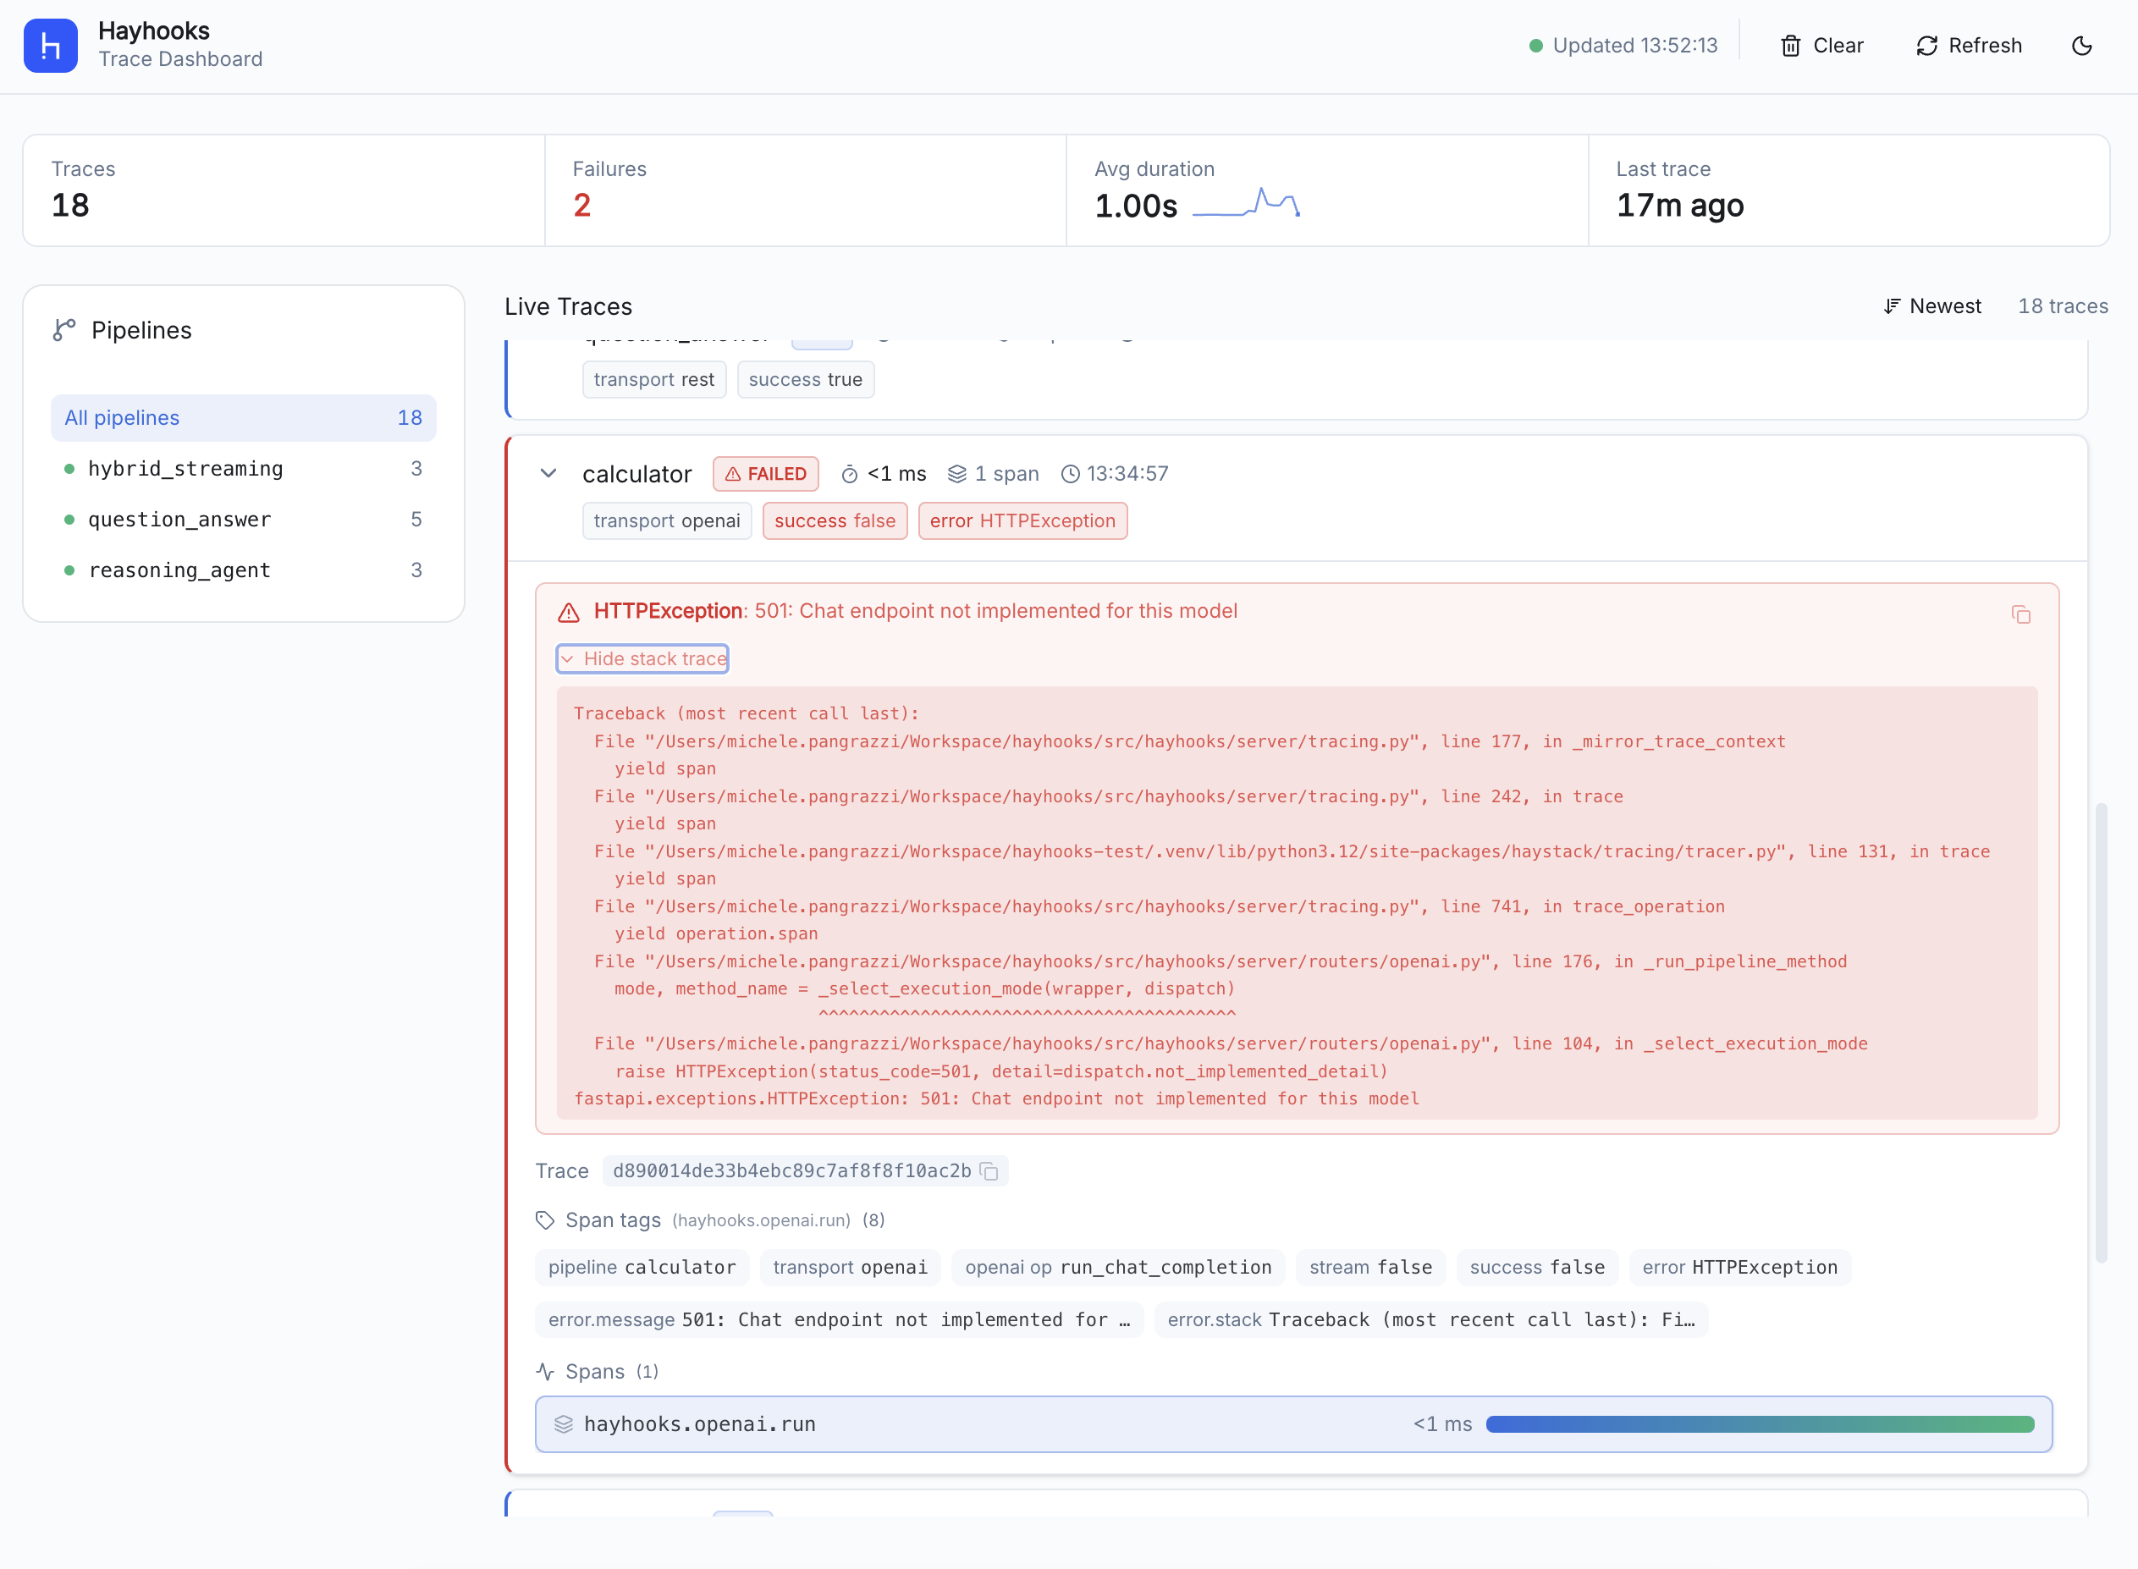The height and width of the screenshot is (1569, 2138).
Task: Click the hayhooks.openai.run span duration bar
Action: (x=1759, y=1423)
